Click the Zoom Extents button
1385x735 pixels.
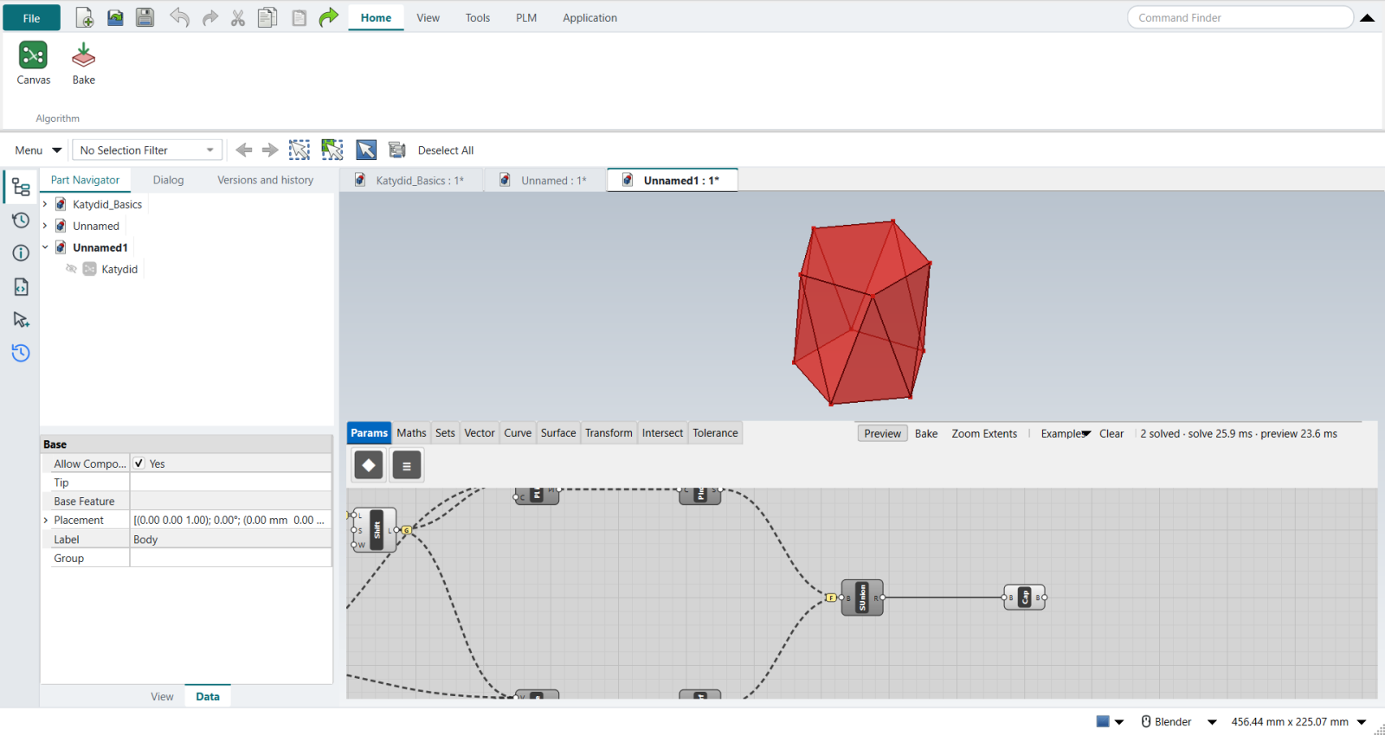984,433
